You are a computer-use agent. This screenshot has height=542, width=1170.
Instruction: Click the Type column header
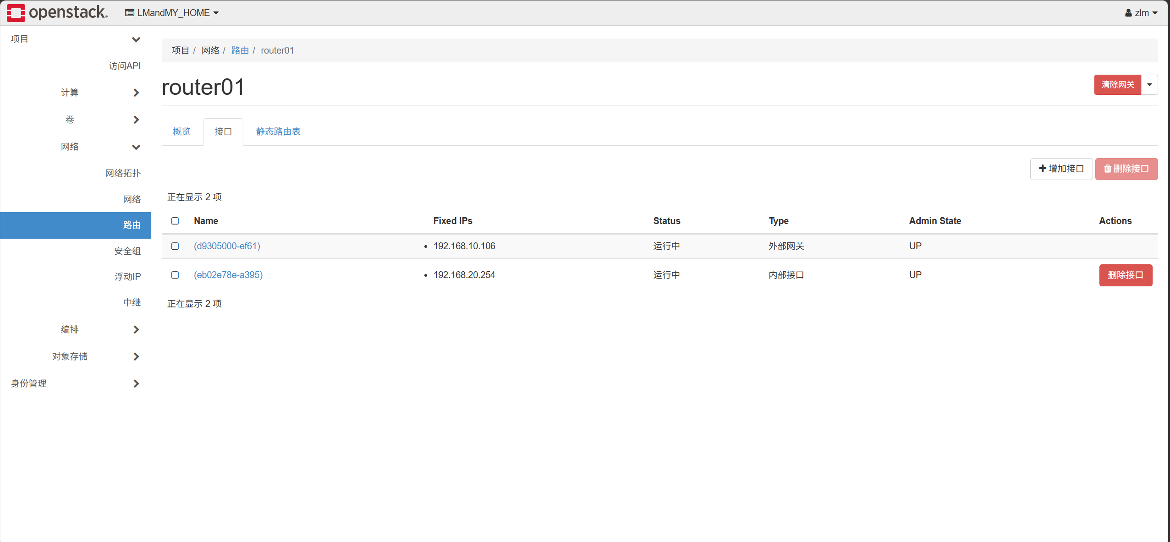tap(779, 221)
